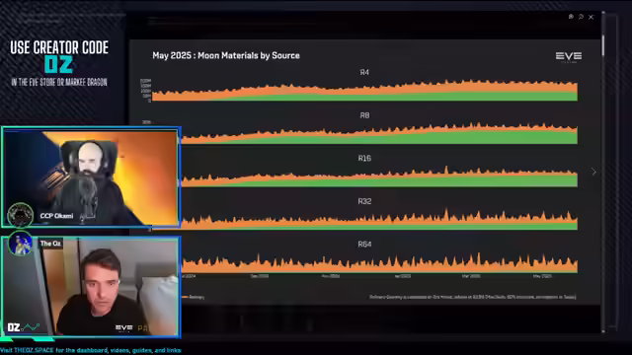
Task: Click the R8 chart label
Action: 364,115
